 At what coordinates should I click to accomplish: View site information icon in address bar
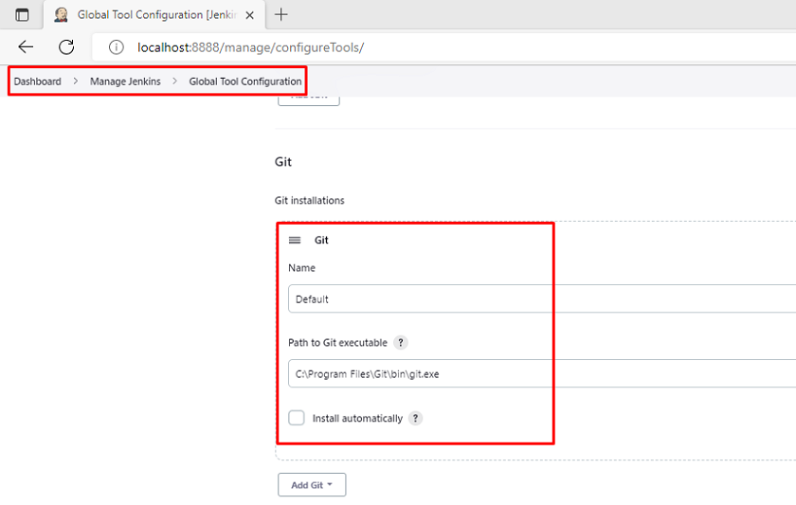coord(116,47)
